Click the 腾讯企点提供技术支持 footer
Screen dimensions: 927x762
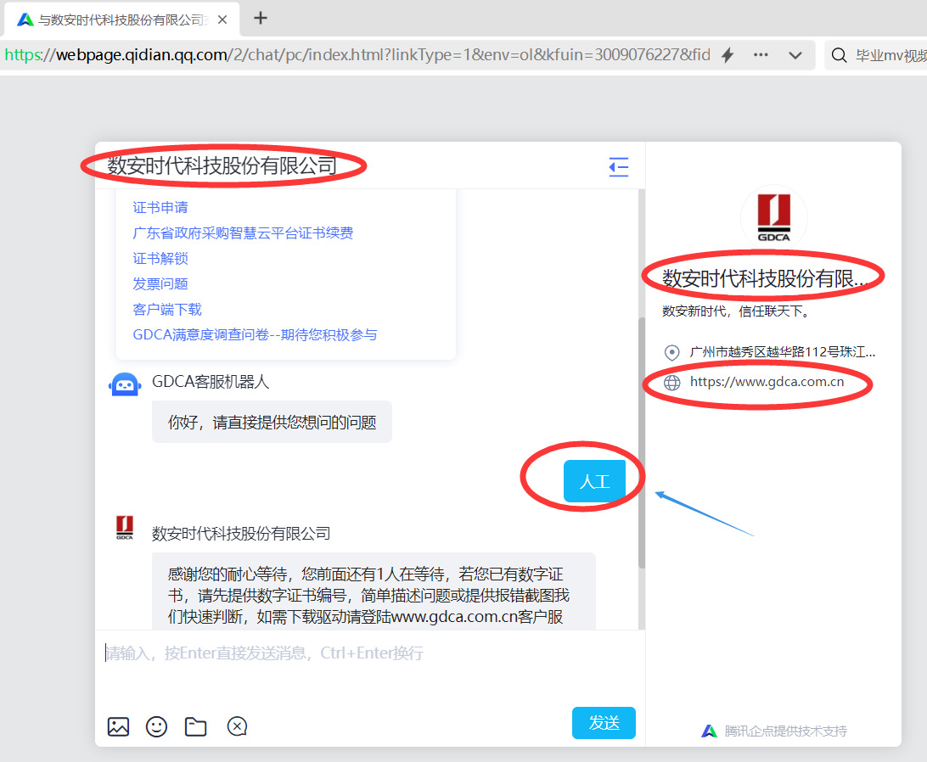774,731
